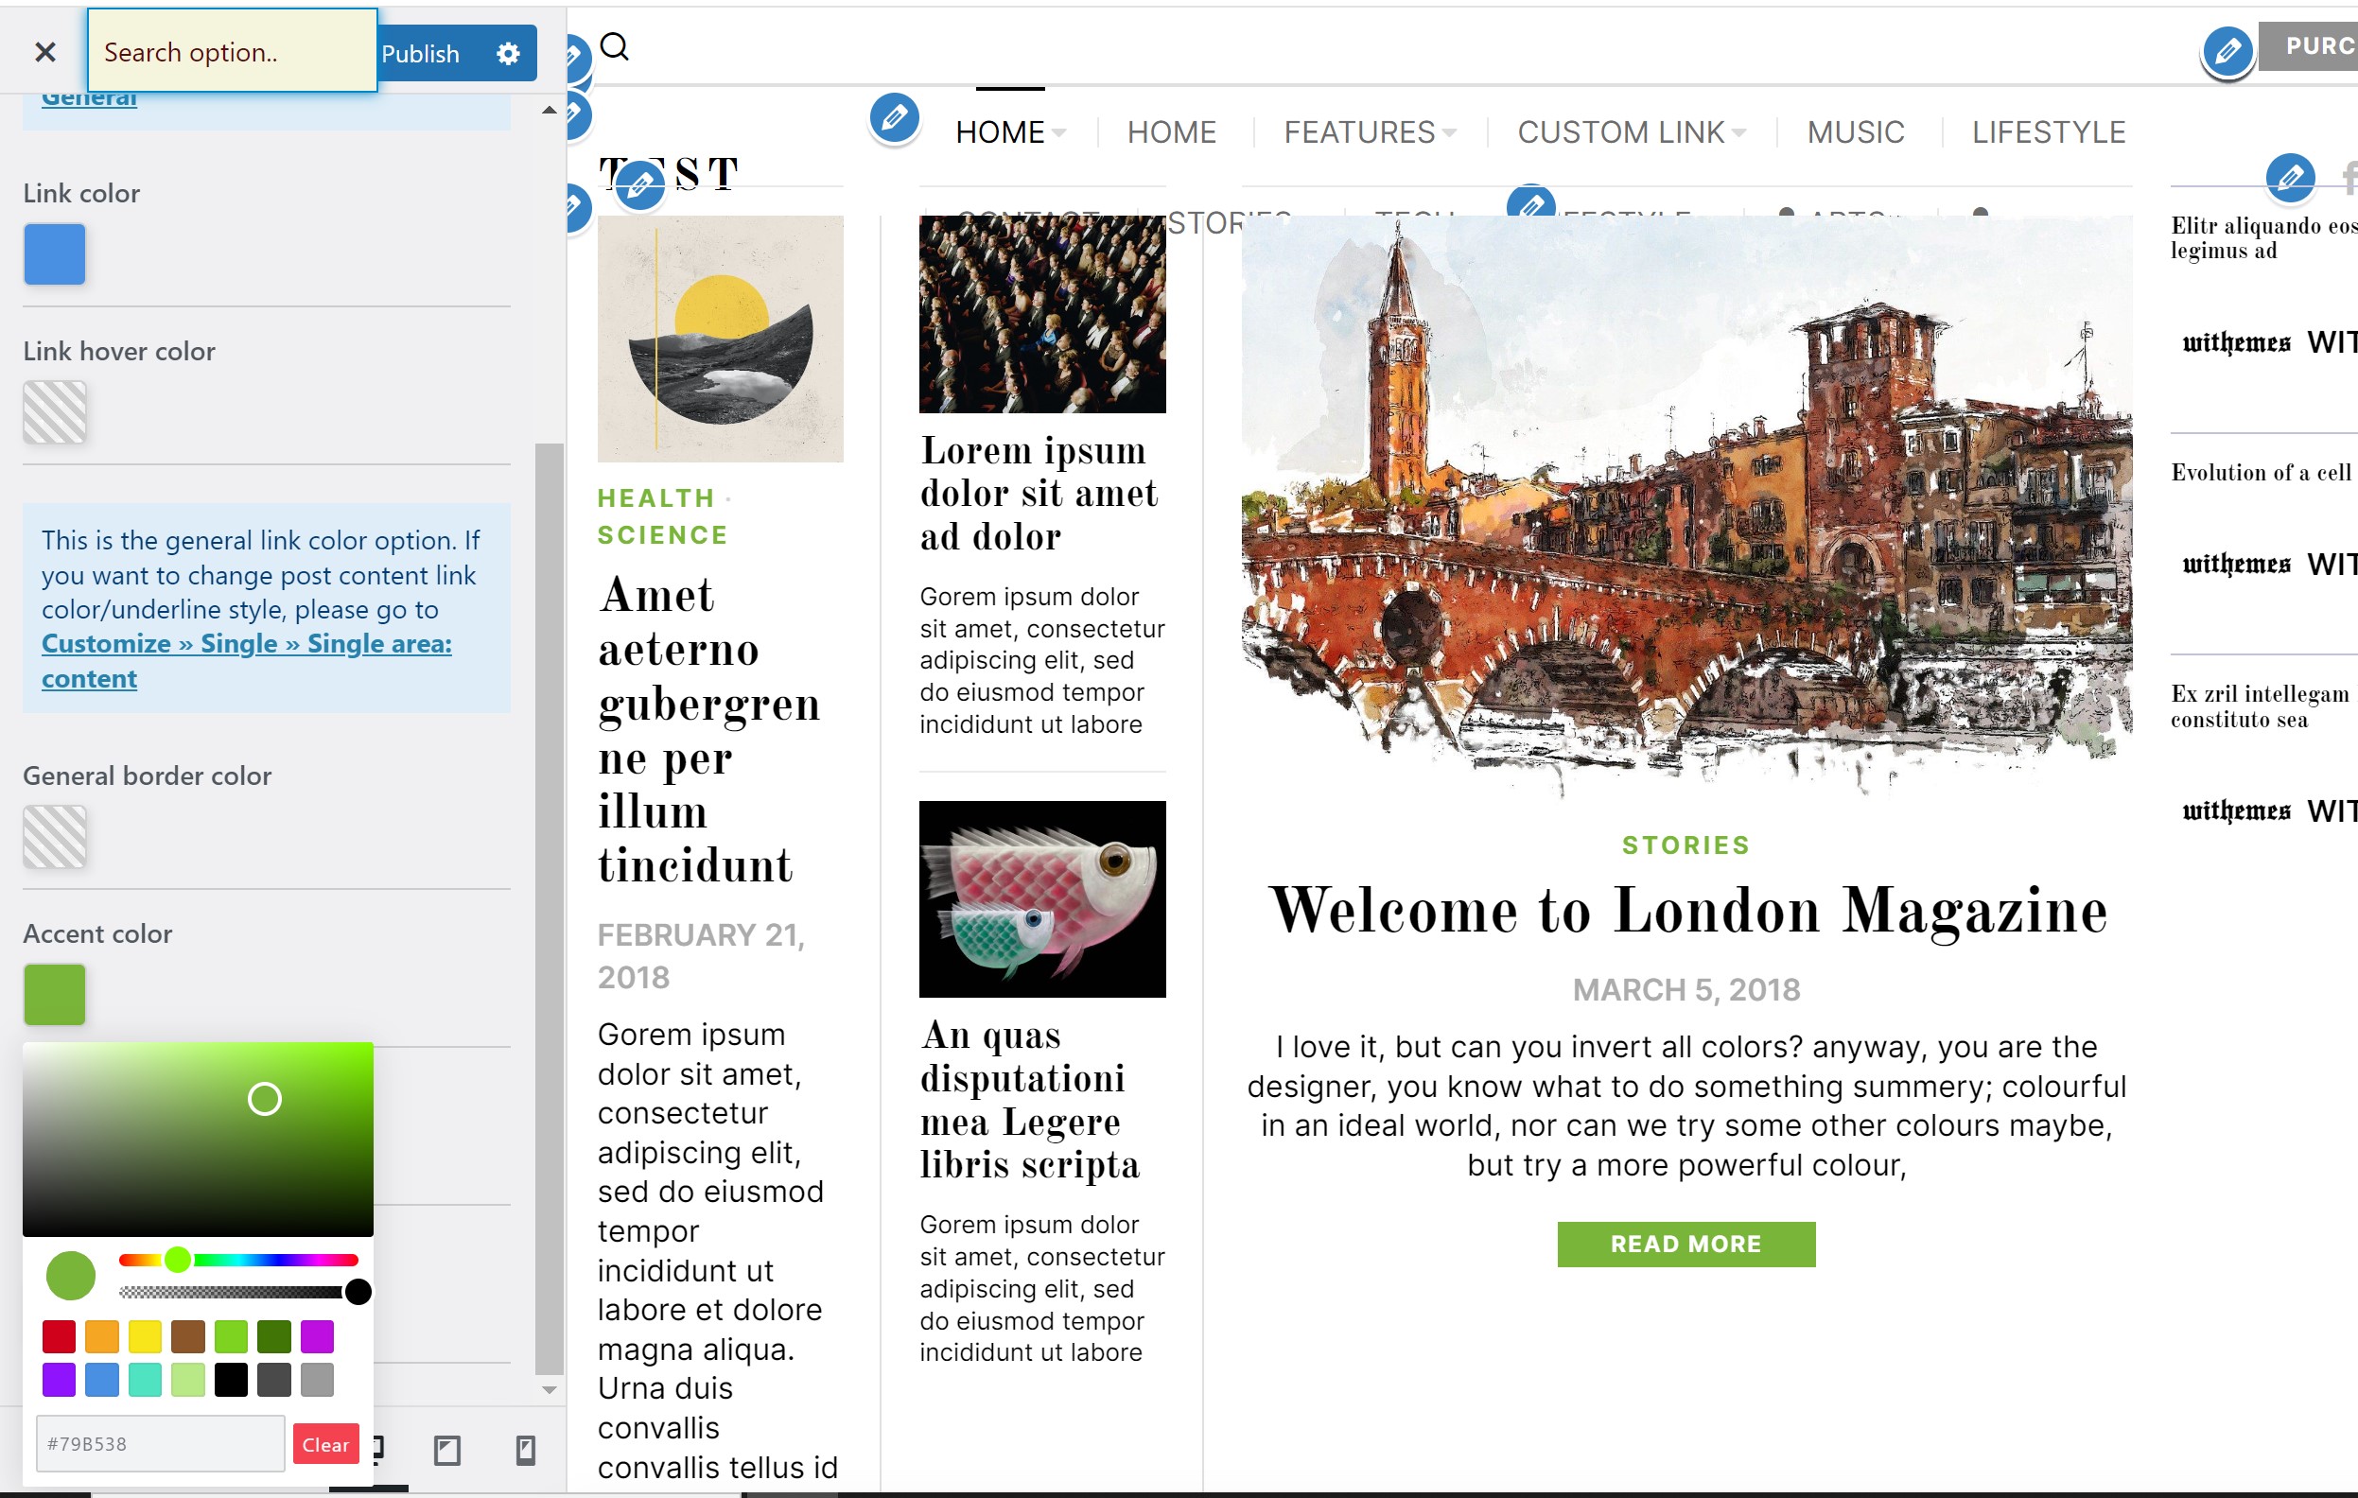
Task: Click the READ MORE button
Action: coord(1686,1244)
